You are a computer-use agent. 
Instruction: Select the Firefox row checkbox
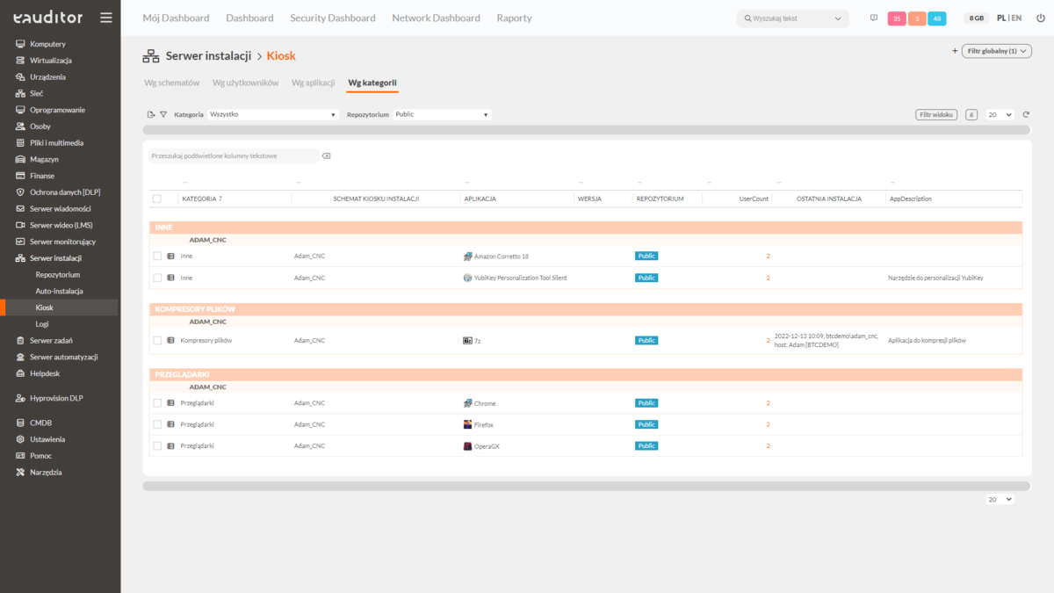tap(157, 424)
